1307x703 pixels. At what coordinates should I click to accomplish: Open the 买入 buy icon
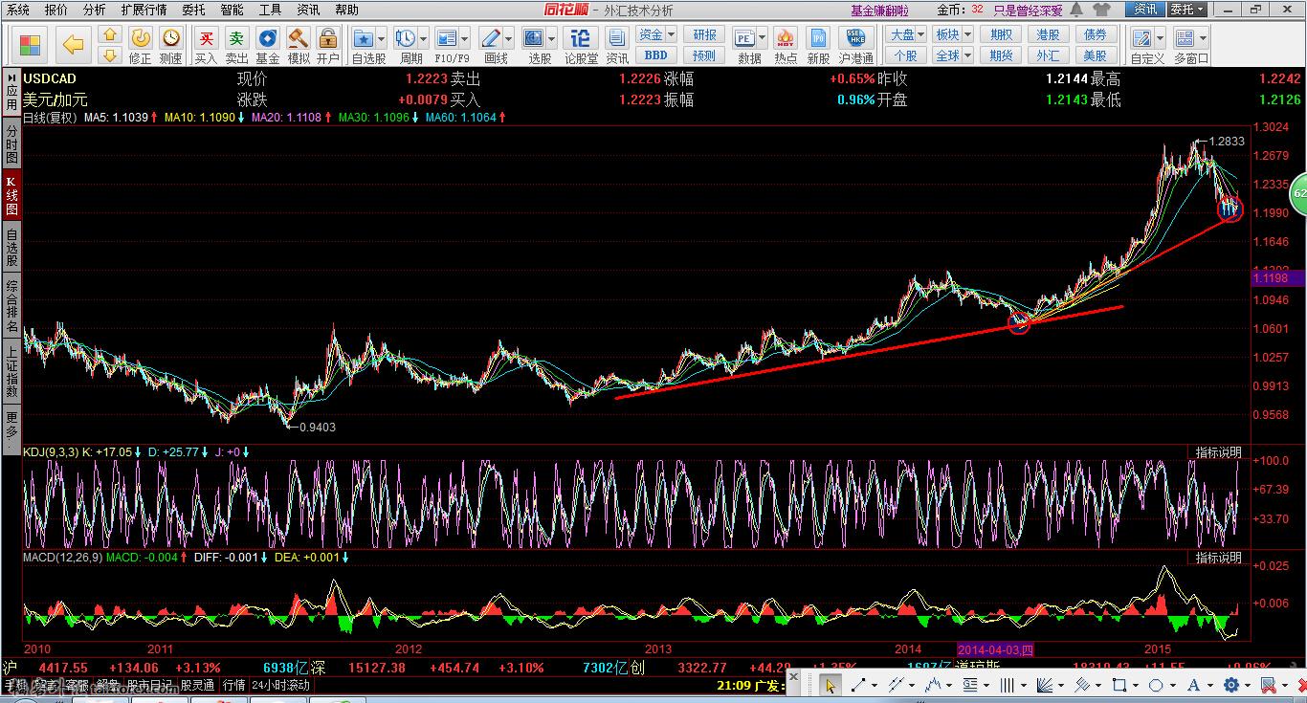click(206, 38)
